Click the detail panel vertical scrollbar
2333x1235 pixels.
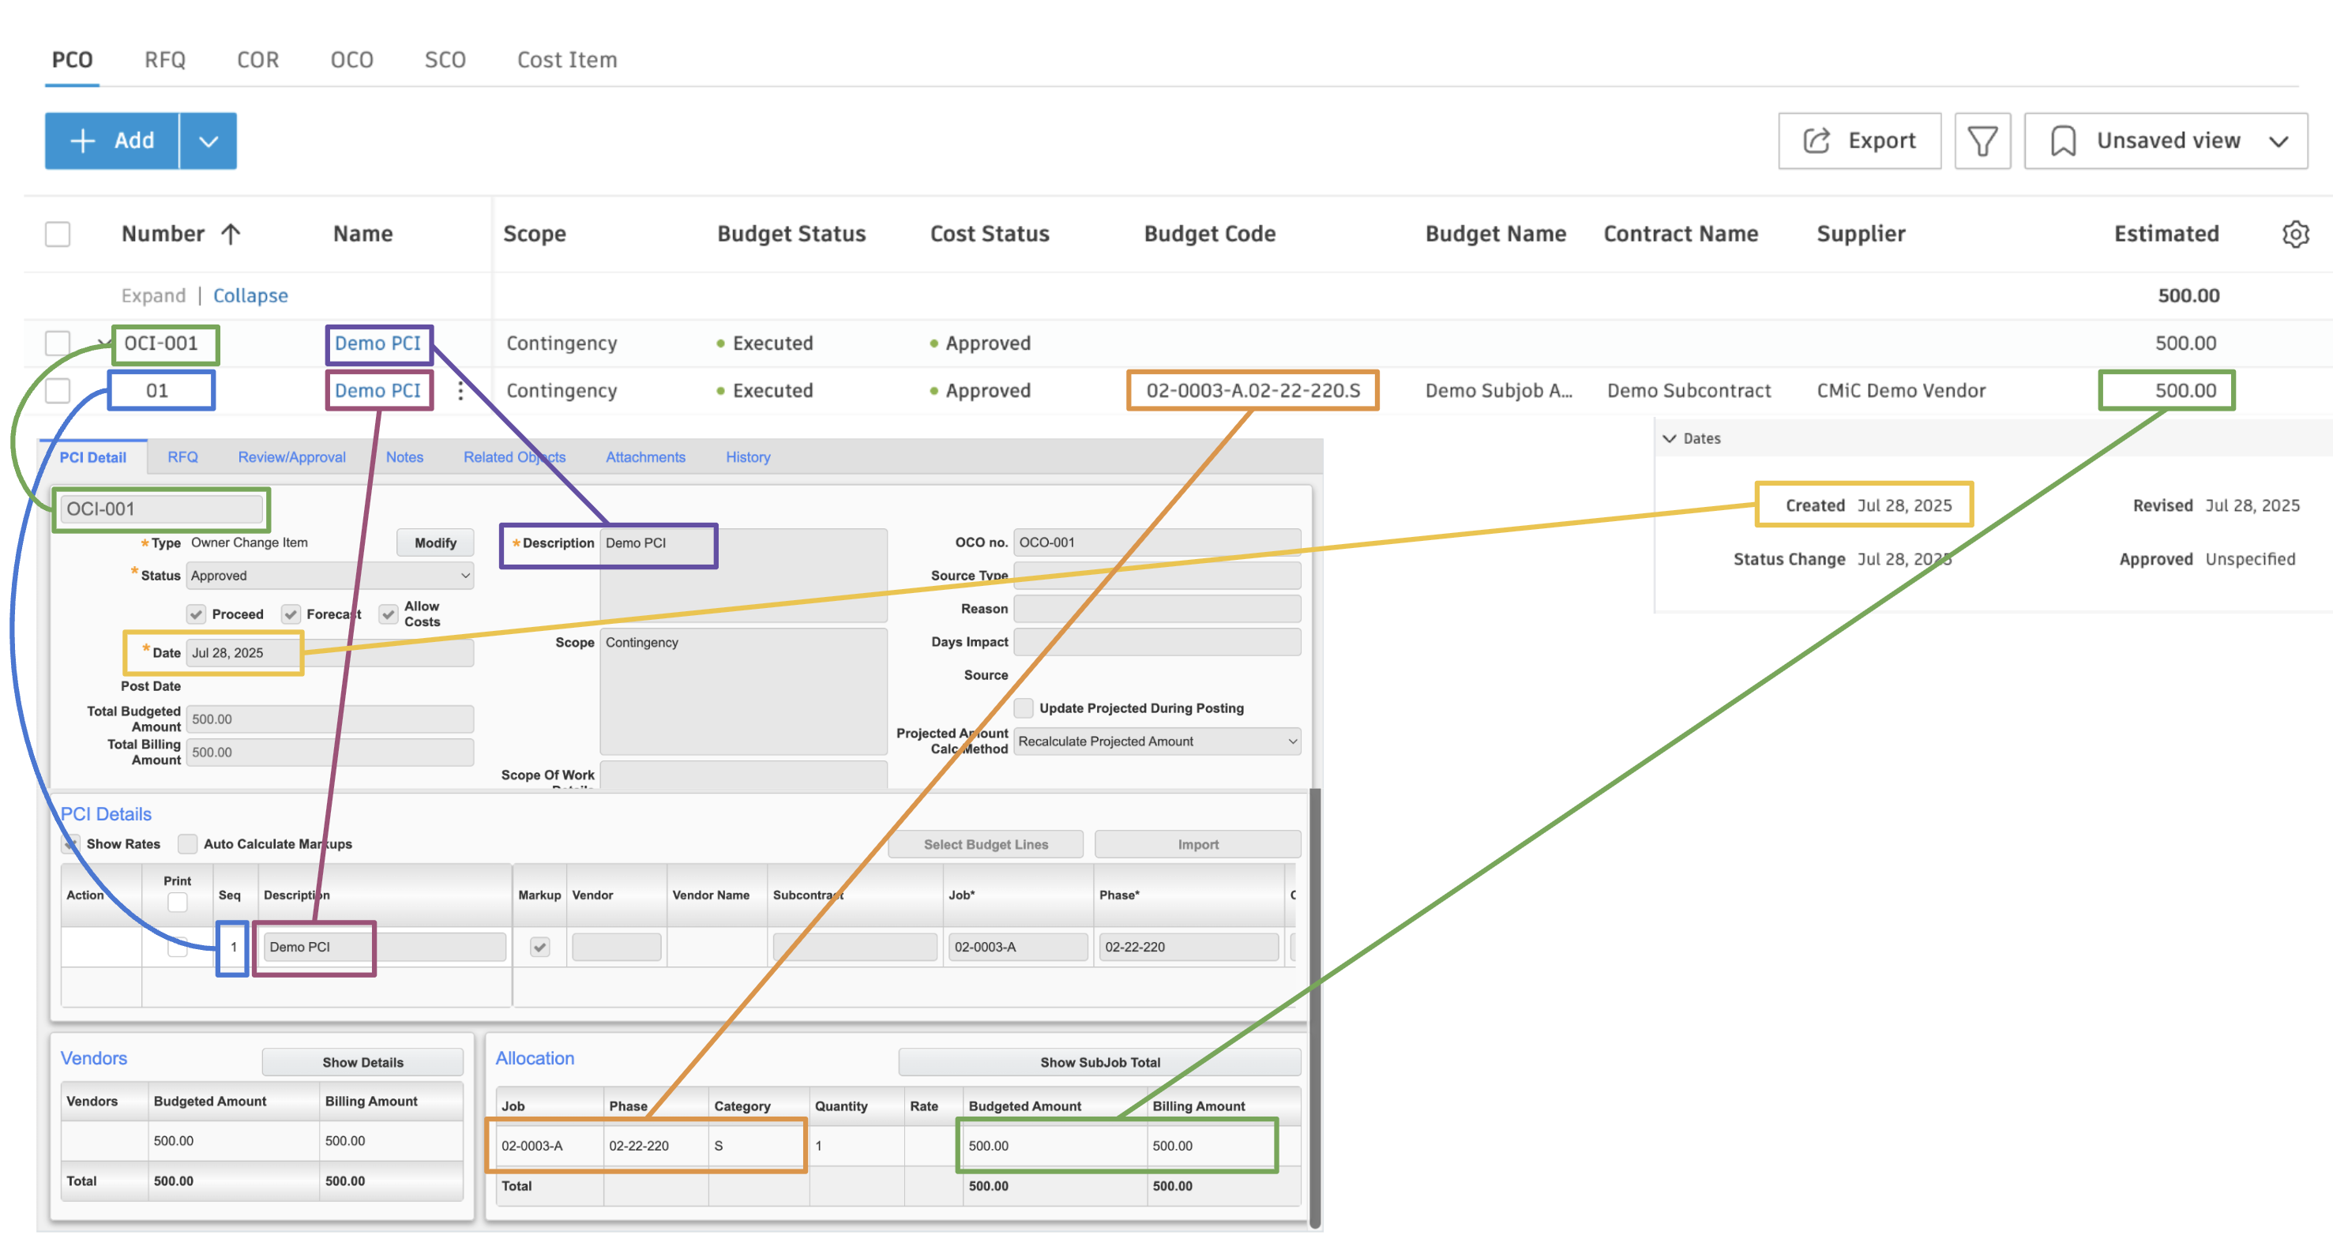pos(1314,1007)
